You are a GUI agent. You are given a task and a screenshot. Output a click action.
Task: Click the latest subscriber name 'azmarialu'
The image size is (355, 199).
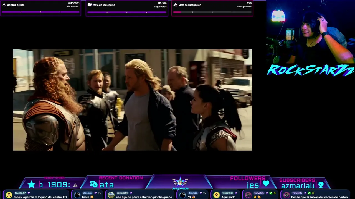tap(298, 186)
